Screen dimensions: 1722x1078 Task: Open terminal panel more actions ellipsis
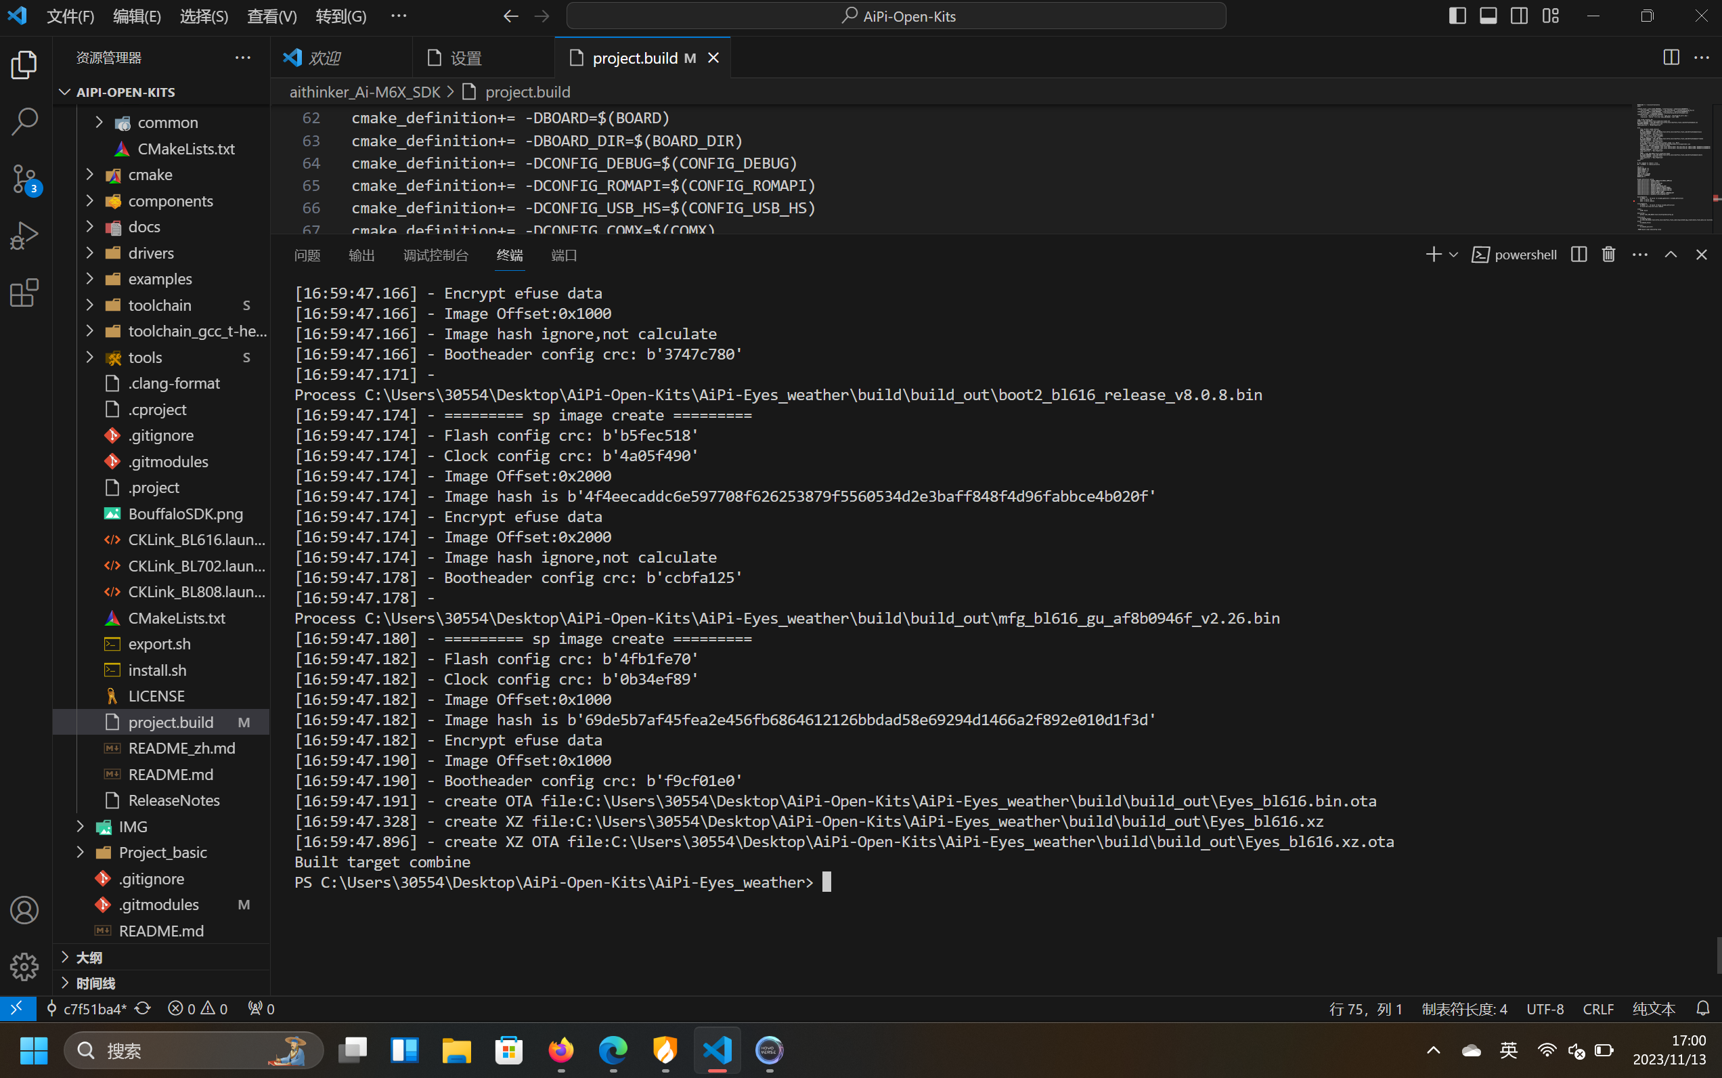click(1640, 255)
